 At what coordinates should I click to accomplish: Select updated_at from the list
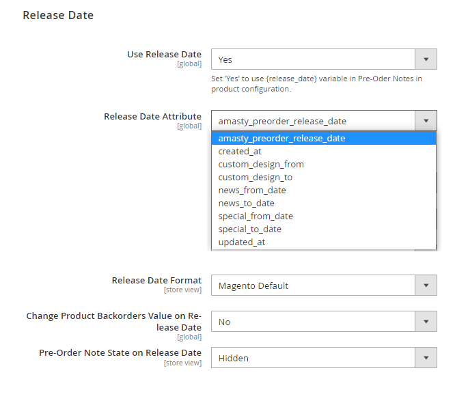click(x=241, y=242)
